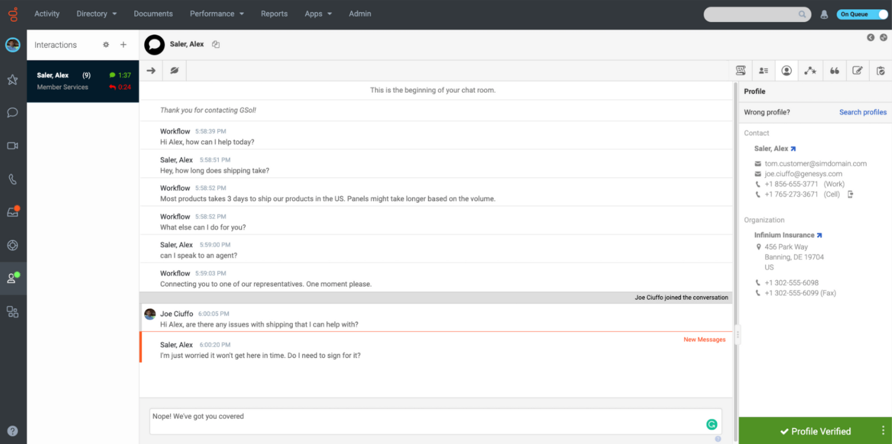Image resolution: width=892 pixels, height=444 pixels.
Task: Click the video sidebar icon
Action: [13, 146]
